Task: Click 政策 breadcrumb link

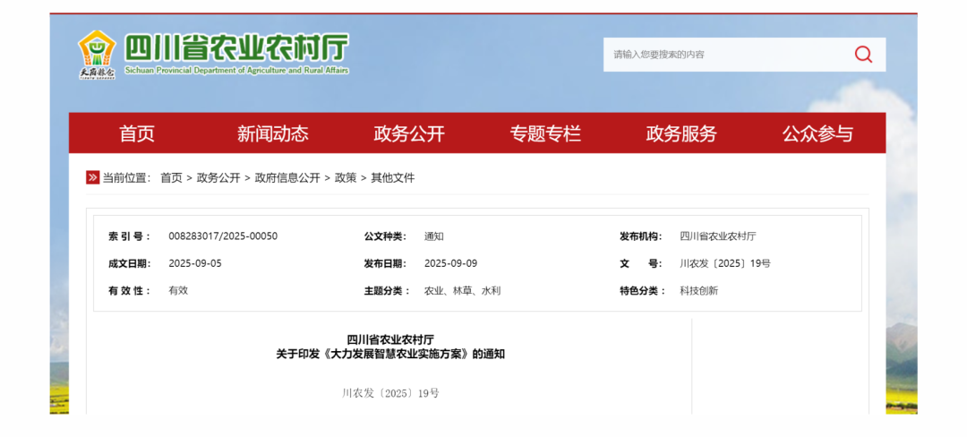Action: [x=346, y=178]
